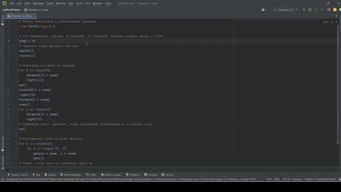Click the Polyakov_6_78.py breadcrumb in navigation bar
This screenshot has height=192, width=341.
[36, 10]
